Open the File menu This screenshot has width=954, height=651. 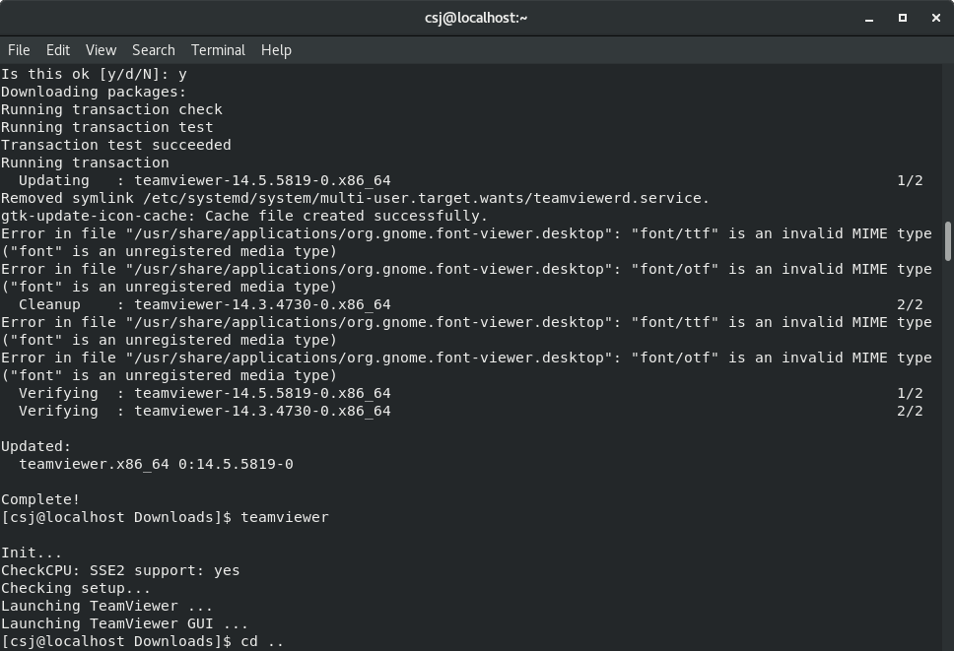pos(19,50)
